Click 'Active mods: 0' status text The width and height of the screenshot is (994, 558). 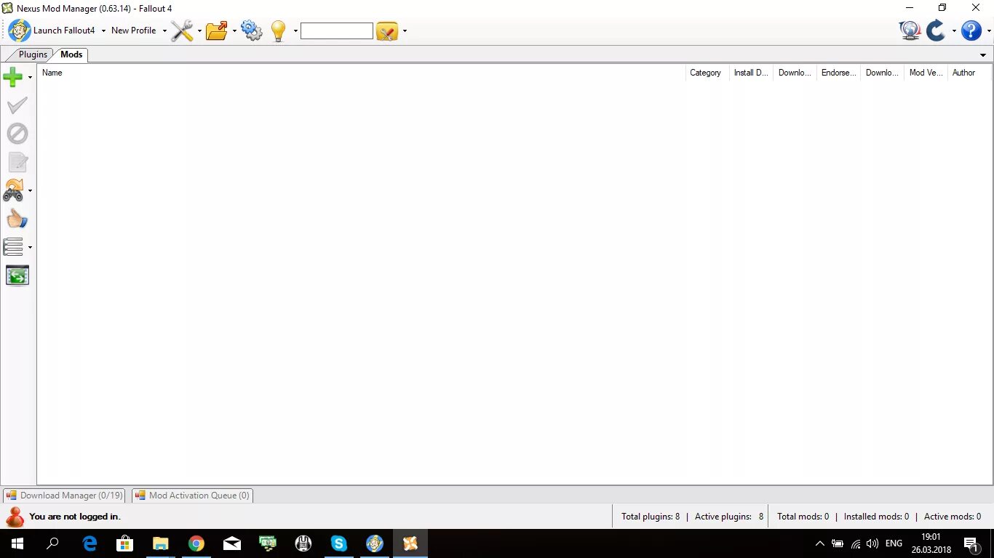pos(953,517)
